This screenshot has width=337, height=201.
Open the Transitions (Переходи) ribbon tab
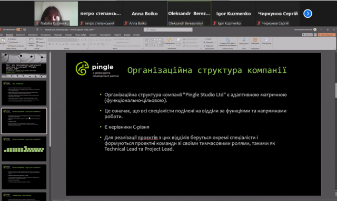(57, 35)
